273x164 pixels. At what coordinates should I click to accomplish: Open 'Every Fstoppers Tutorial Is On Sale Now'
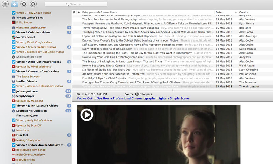[107, 49]
